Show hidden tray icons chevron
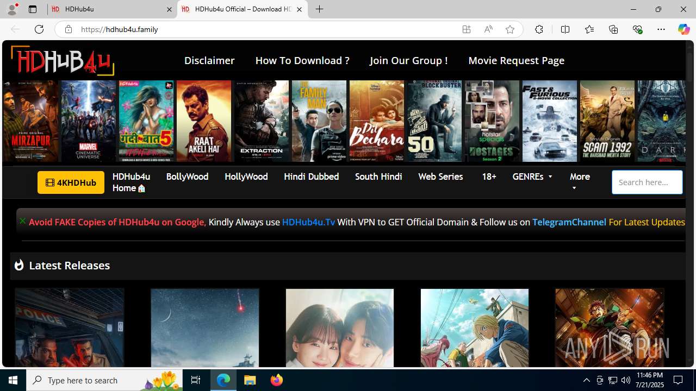Viewport: 696px width, 391px height. coord(586,380)
